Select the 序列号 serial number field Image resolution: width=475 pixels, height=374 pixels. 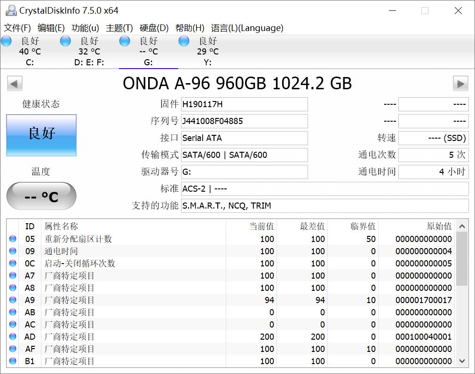pyautogui.click(x=244, y=121)
